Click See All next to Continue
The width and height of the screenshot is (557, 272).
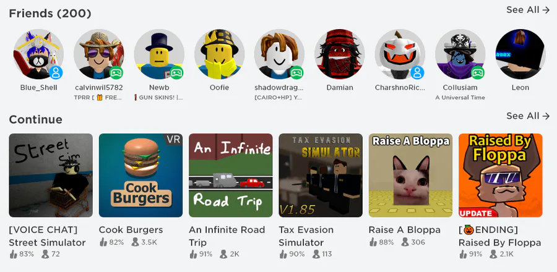528,116
